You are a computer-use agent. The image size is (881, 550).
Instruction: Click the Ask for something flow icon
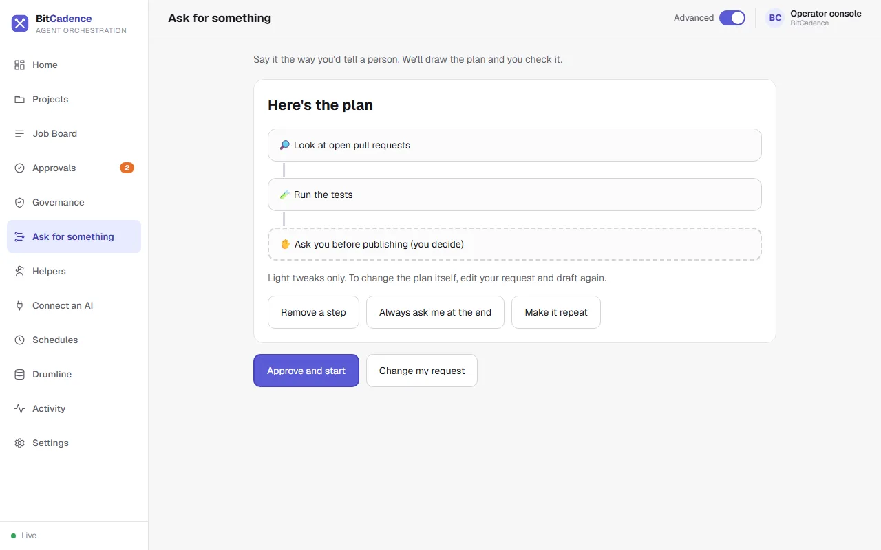tap(19, 236)
